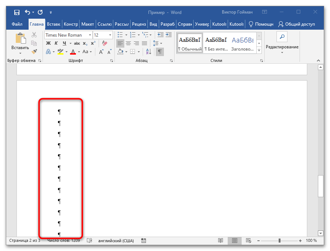Decrease font size with A down icon
330x251 pixels.
[x=109, y=52]
